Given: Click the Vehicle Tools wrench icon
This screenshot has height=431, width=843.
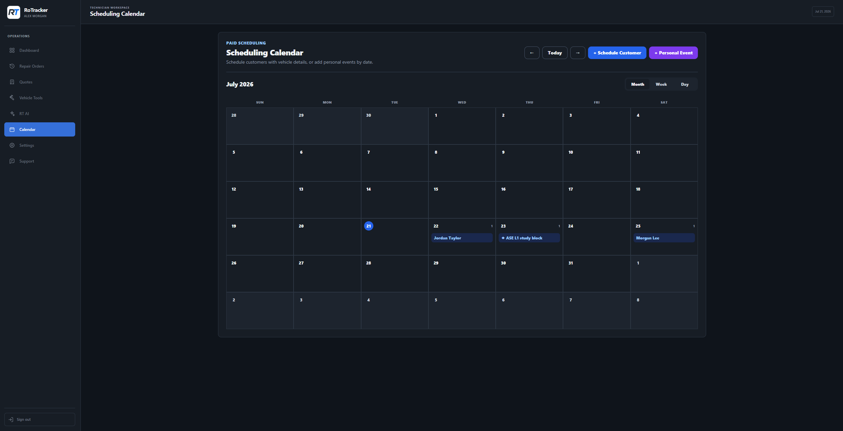Looking at the screenshot, I should pyautogui.click(x=12, y=98).
